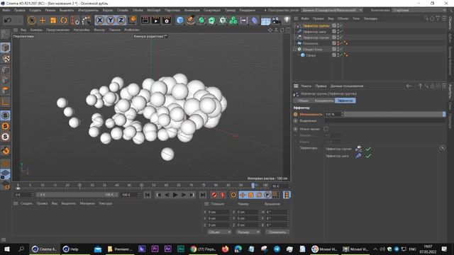Image resolution: width=454 pixels, height=255 pixels.
Task: Open the layout dropdown in the top bar
Action: click(332, 10)
